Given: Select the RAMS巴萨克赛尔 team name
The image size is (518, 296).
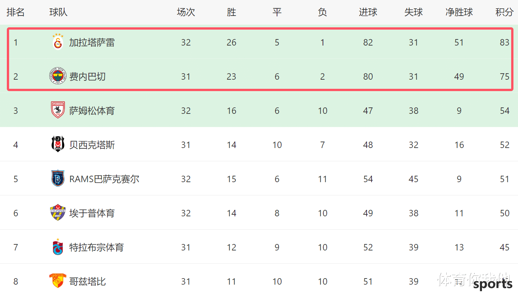Looking at the screenshot, I should (x=104, y=179).
